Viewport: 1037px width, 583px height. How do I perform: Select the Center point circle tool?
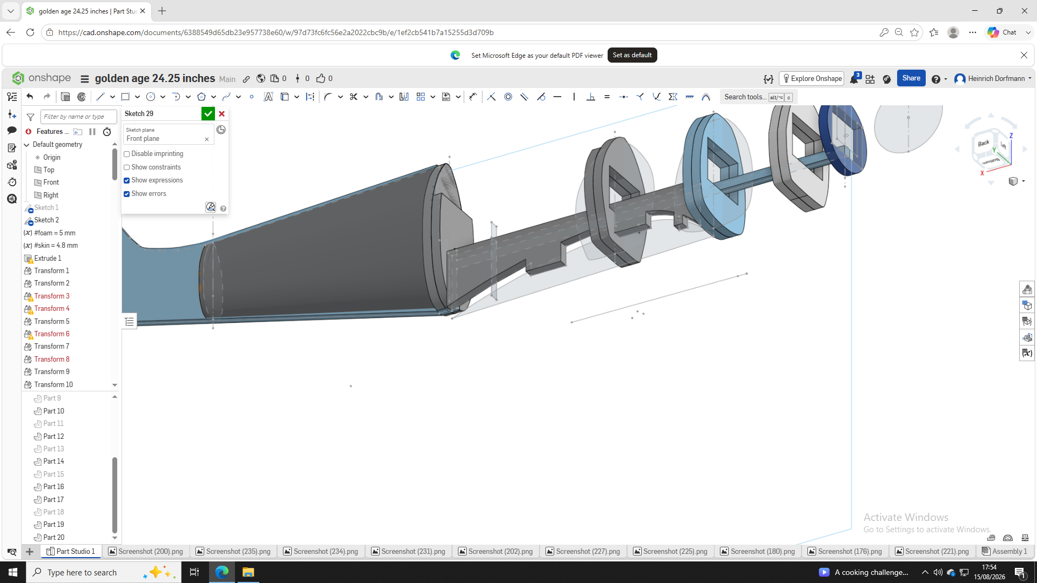[x=151, y=97]
